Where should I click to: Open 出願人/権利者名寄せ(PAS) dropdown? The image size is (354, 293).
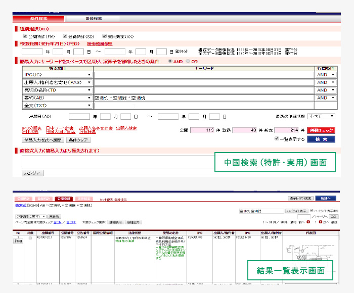(58, 82)
